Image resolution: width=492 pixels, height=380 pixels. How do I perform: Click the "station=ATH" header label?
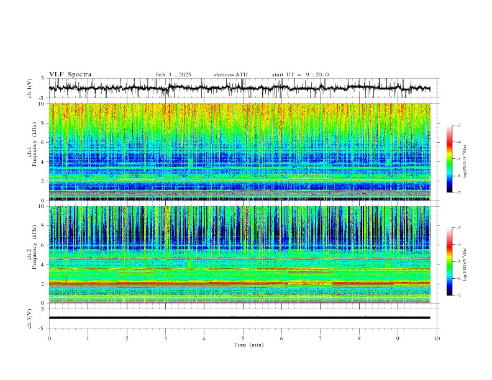pyautogui.click(x=230, y=75)
